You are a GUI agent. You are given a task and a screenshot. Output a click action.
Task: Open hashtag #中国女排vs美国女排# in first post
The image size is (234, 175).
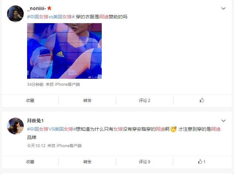click(51, 17)
